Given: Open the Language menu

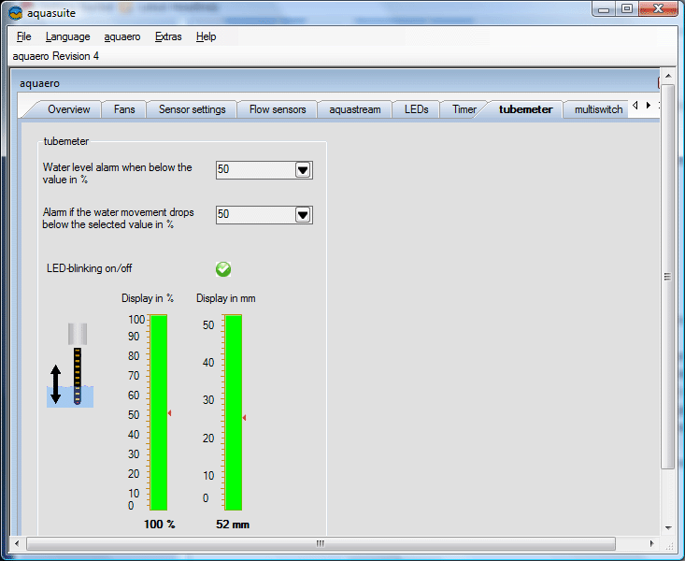Looking at the screenshot, I should (x=67, y=36).
